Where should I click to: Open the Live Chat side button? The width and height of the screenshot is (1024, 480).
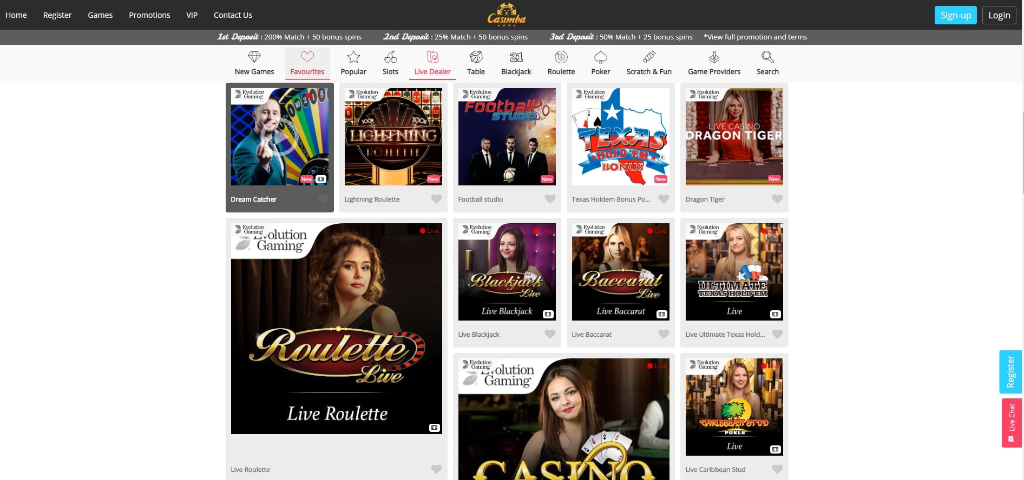(x=1011, y=423)
